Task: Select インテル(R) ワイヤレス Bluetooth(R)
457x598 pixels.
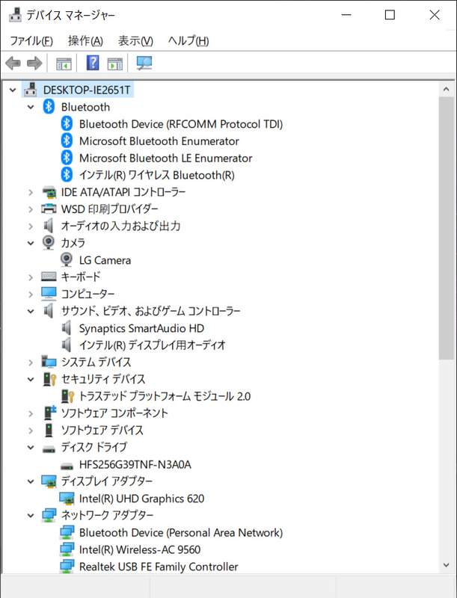Action: pyautogui.click(x=157, y=175)
